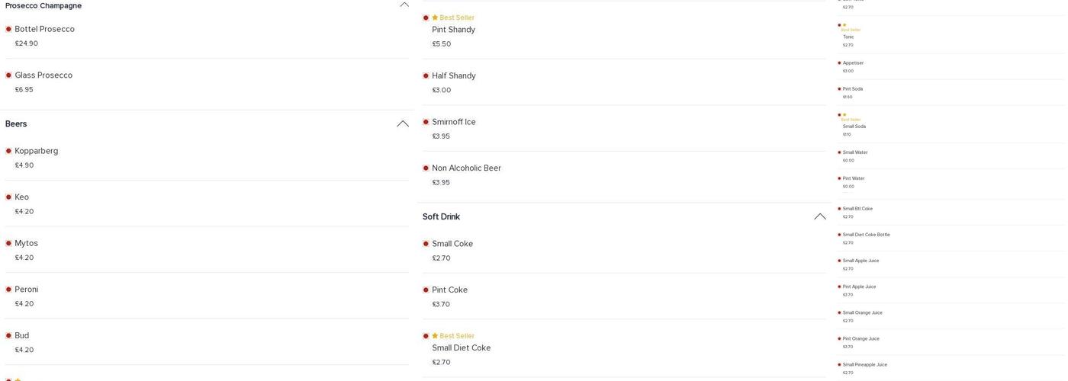Collapse the Beers section chevron
This screenshot has height=381, width=1068.
click(403, 123)
